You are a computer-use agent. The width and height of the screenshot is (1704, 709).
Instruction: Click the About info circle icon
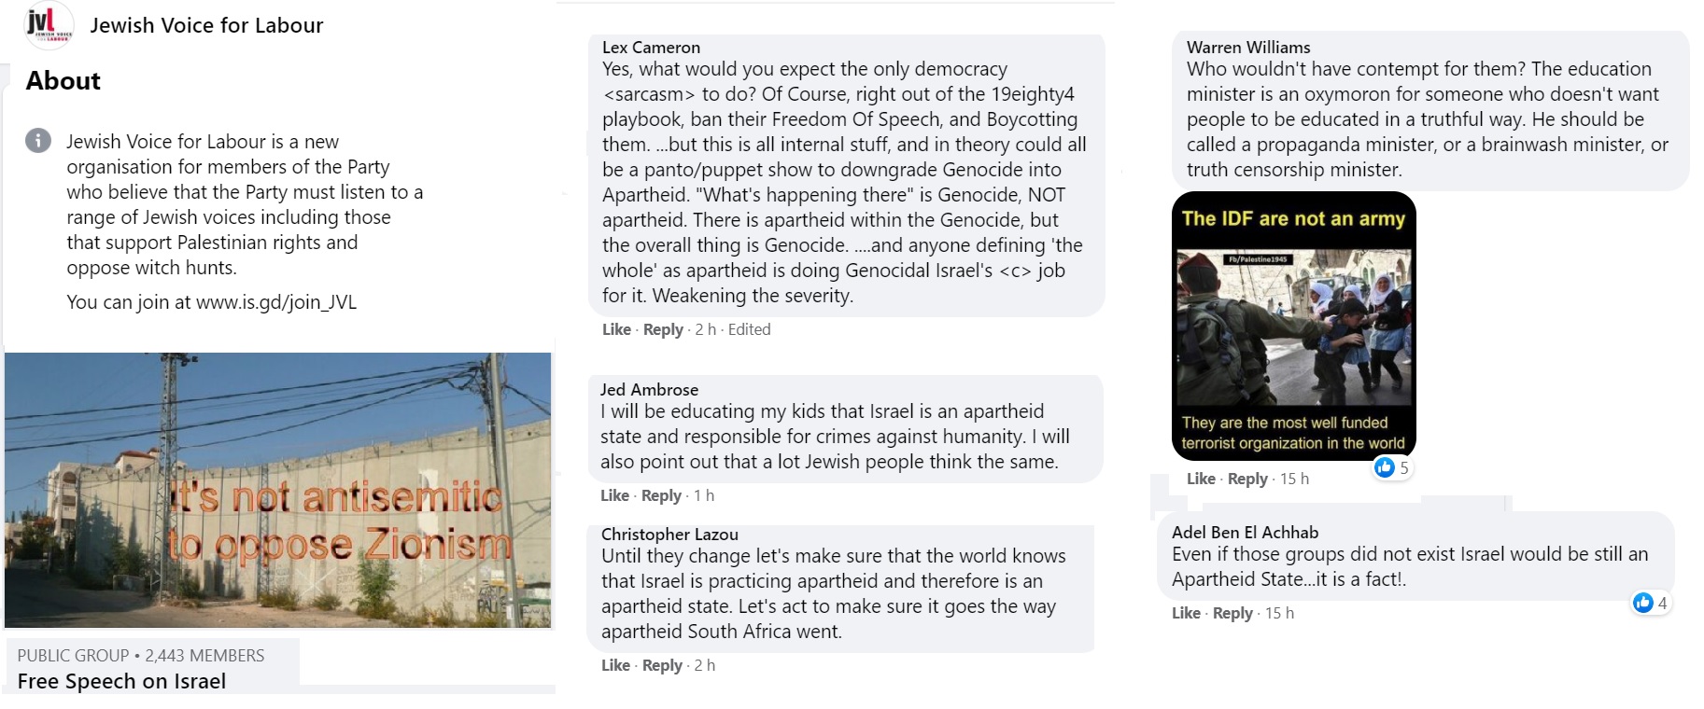point(38,141)
